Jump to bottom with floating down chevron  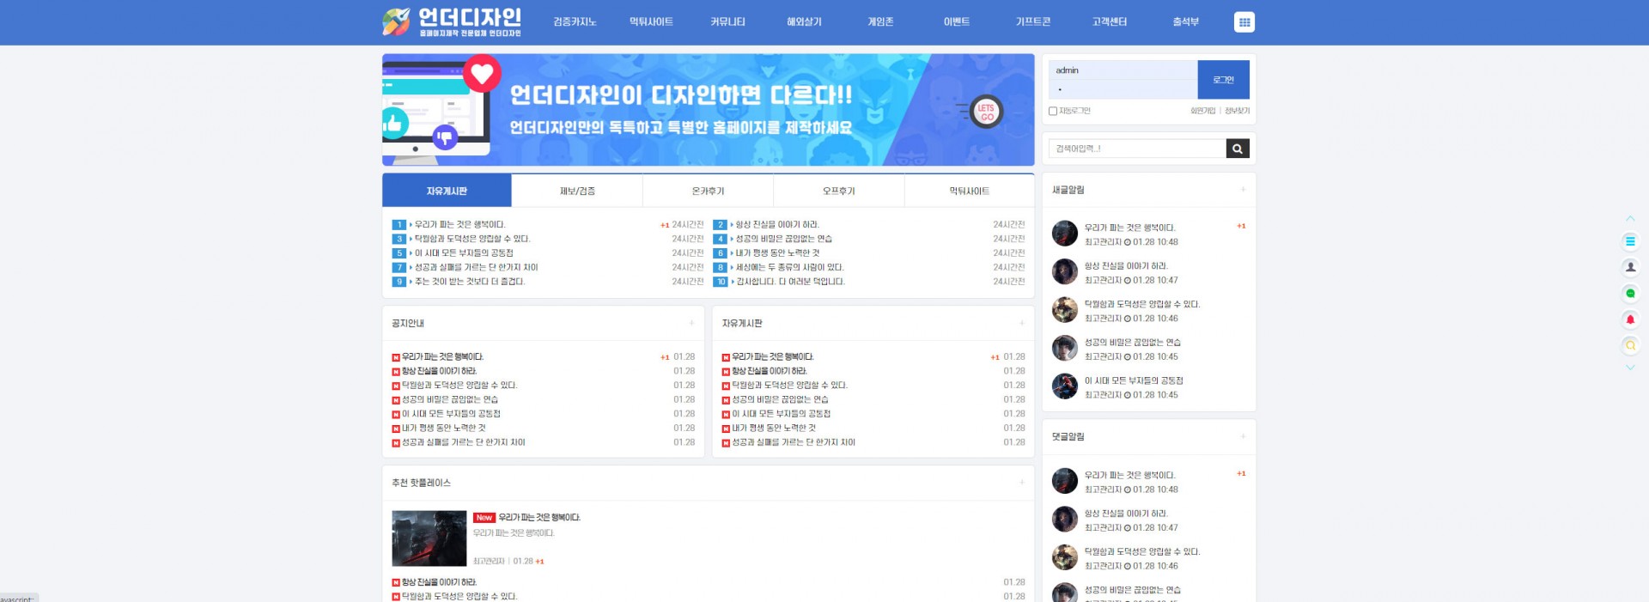(1629, 368)
